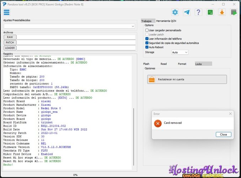The width and height of the screenshot is (241, 178).
Task: Click the RAW file path field
Action: [76, 37]
